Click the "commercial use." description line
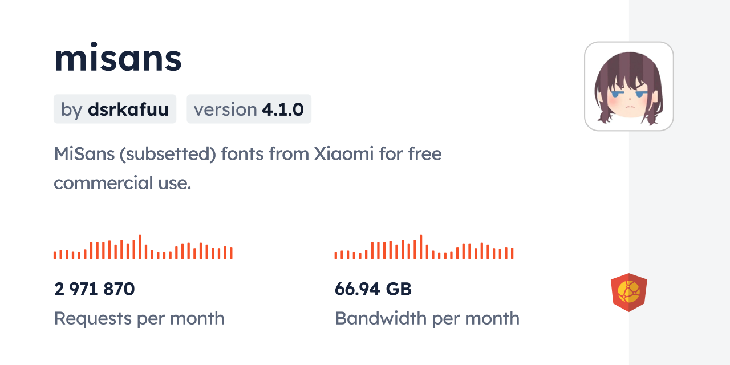The image size is (730, 365). pos(122,183)
